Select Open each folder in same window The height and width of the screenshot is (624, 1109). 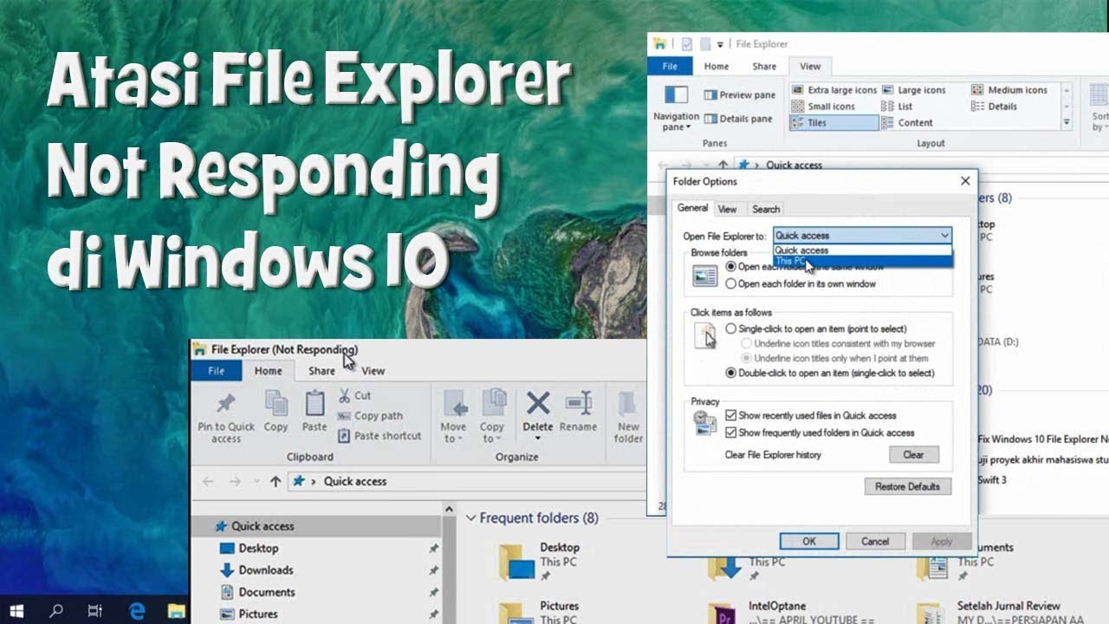click(804, 267)
